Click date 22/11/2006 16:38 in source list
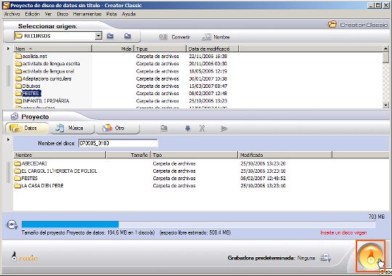 point(208,57)
